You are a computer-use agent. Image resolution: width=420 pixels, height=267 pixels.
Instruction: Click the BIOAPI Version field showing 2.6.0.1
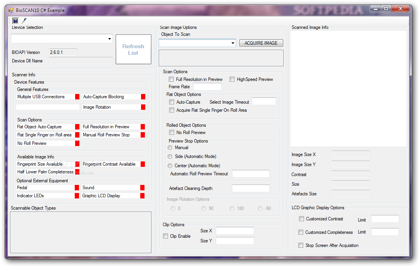tap(63, 52)
